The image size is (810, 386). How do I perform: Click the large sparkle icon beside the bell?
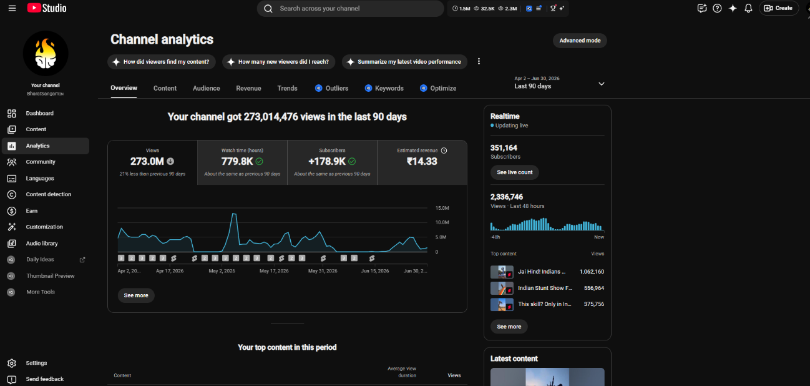coord(733,8)
